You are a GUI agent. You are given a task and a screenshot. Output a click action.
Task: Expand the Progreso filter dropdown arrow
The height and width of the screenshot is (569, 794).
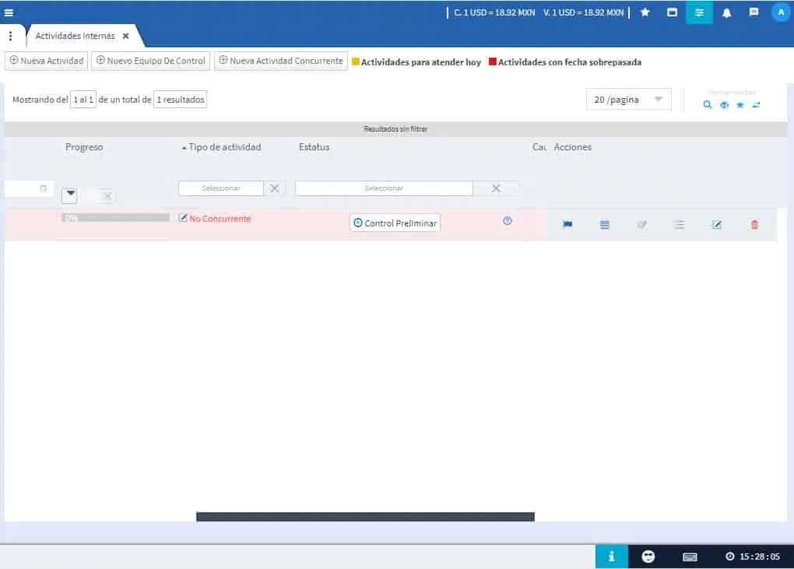pos(70,195)
